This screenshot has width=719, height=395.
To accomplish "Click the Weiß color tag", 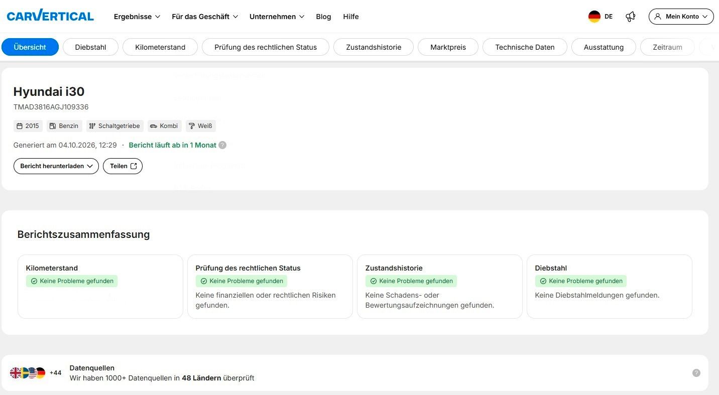I will tap(201, 126).
